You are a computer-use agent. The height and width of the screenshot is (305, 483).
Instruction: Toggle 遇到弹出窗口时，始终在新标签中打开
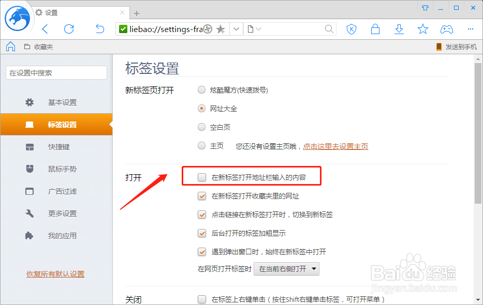coord(202,252)
